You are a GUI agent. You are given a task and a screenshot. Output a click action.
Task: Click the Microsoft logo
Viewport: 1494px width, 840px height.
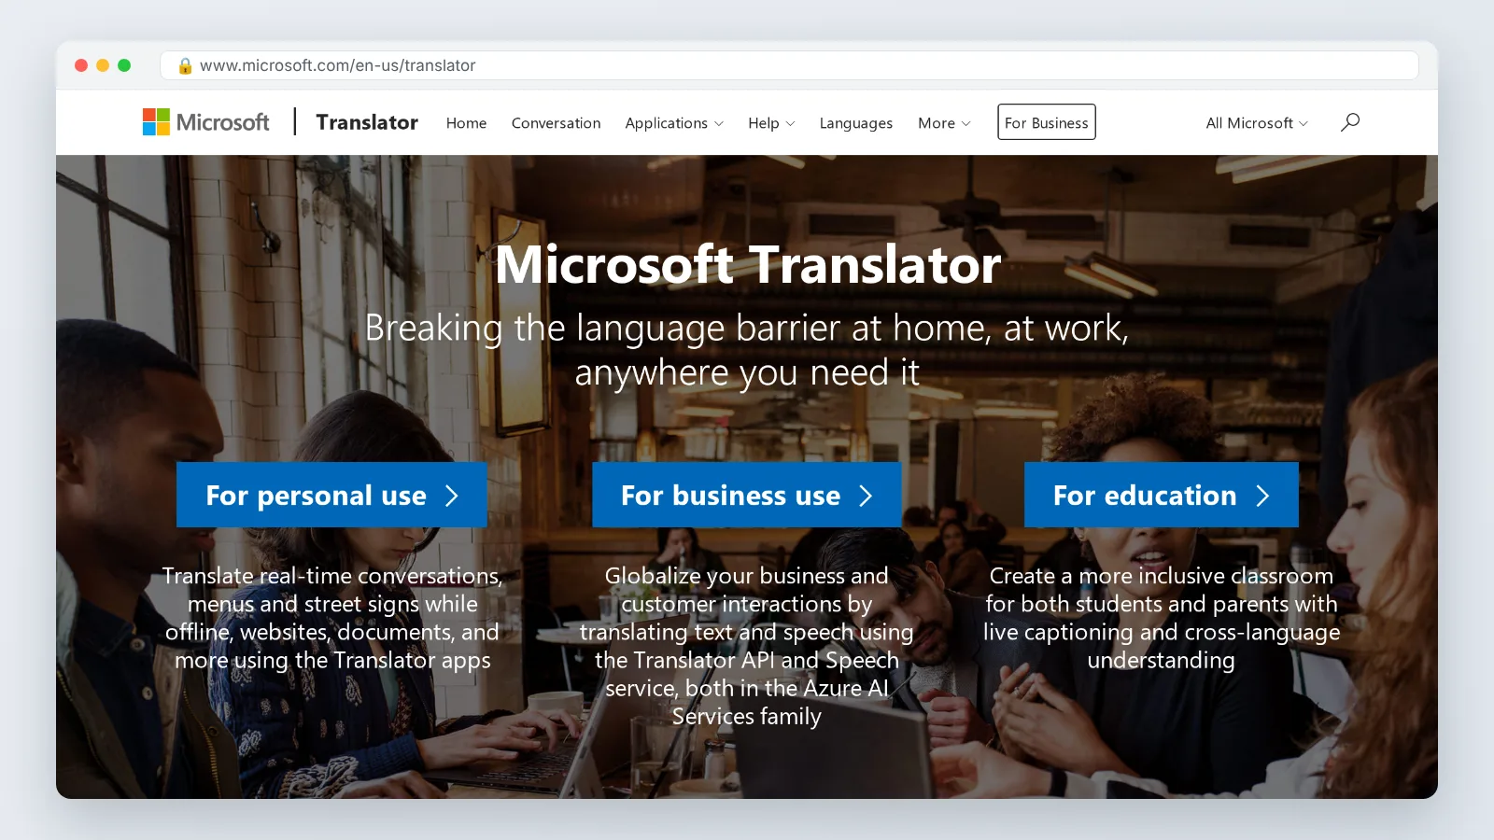[205, 122]
